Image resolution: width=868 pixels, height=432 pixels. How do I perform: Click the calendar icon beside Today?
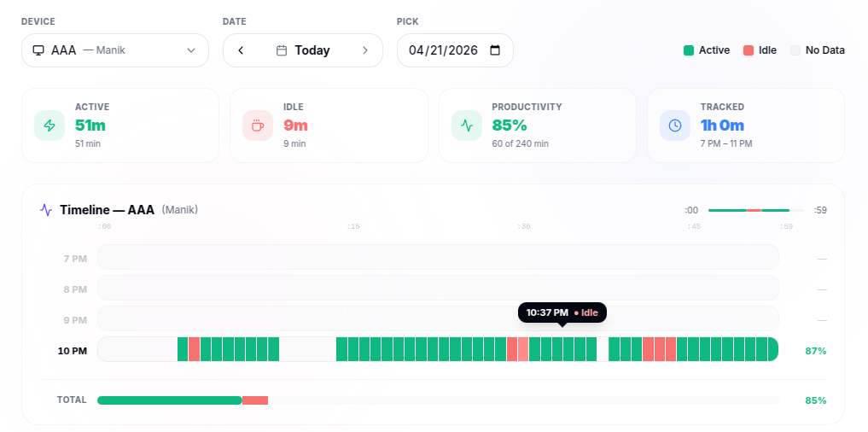pos(282,50)
